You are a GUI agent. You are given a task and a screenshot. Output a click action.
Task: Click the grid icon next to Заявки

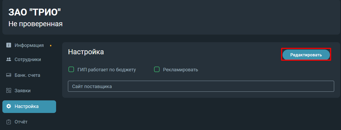(x=9, y=91)
